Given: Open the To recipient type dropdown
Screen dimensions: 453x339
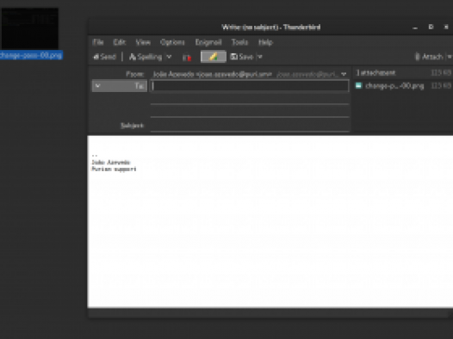Looking at the screenshot, I should click(120, 86).
